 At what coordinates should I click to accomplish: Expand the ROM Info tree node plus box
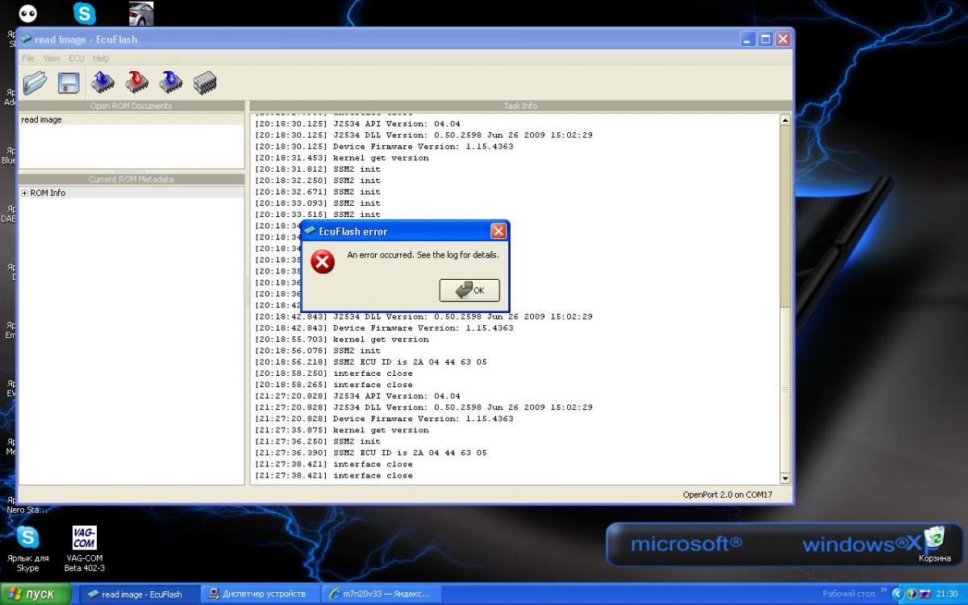(x=24, y=193)
